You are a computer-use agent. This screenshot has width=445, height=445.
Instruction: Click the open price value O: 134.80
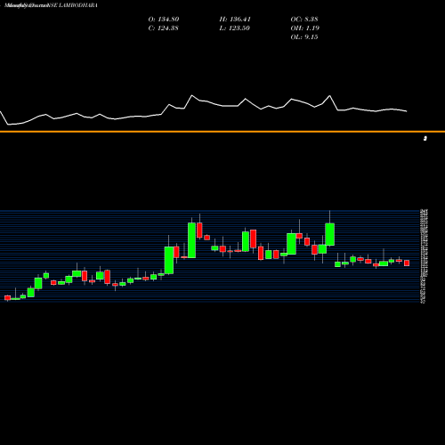164,20
